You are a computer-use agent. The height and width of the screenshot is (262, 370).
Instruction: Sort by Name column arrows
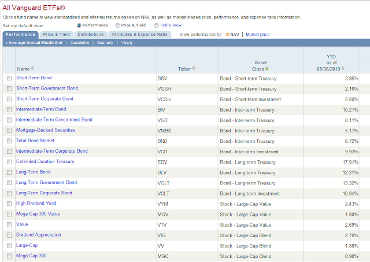pyautogui.click(x=32, y=68)
